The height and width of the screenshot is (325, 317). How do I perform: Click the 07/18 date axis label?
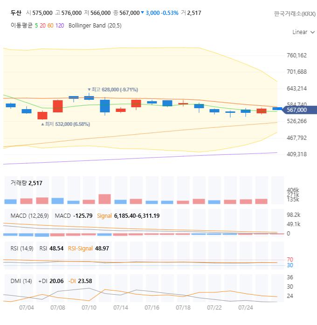(183, 308)
